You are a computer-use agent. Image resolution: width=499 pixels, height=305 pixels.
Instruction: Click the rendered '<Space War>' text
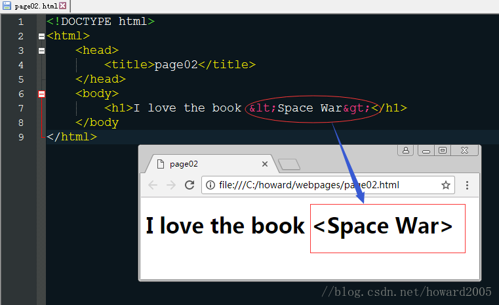[x=383, y=226]
